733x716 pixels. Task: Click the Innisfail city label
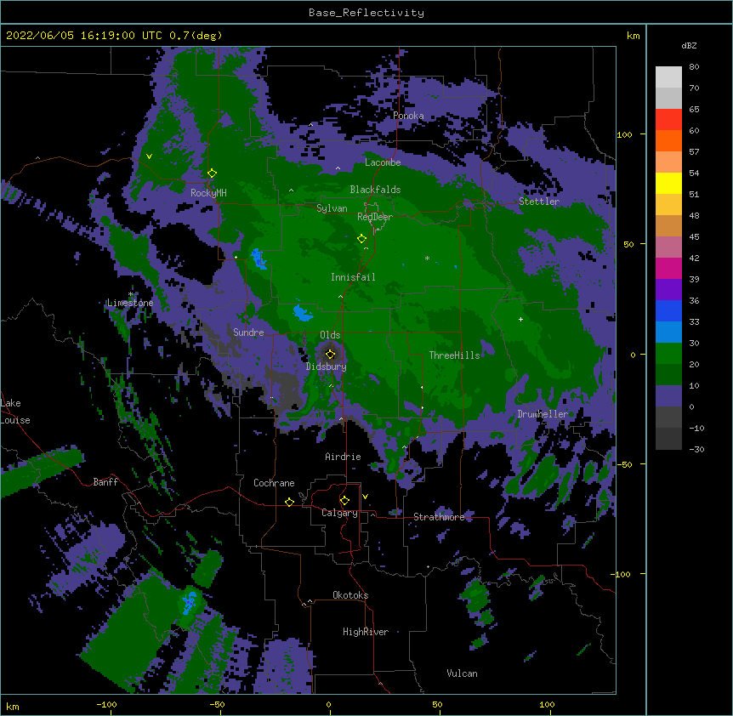coord(353,277)
